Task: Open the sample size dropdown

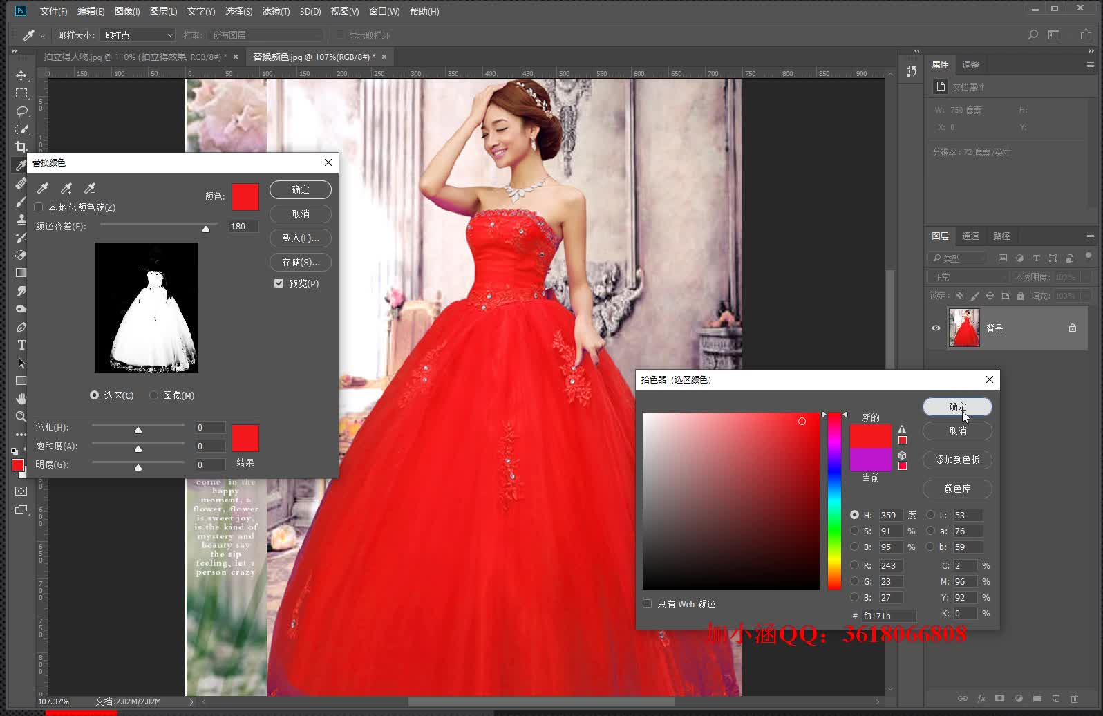Action: [x=138, y=35]
